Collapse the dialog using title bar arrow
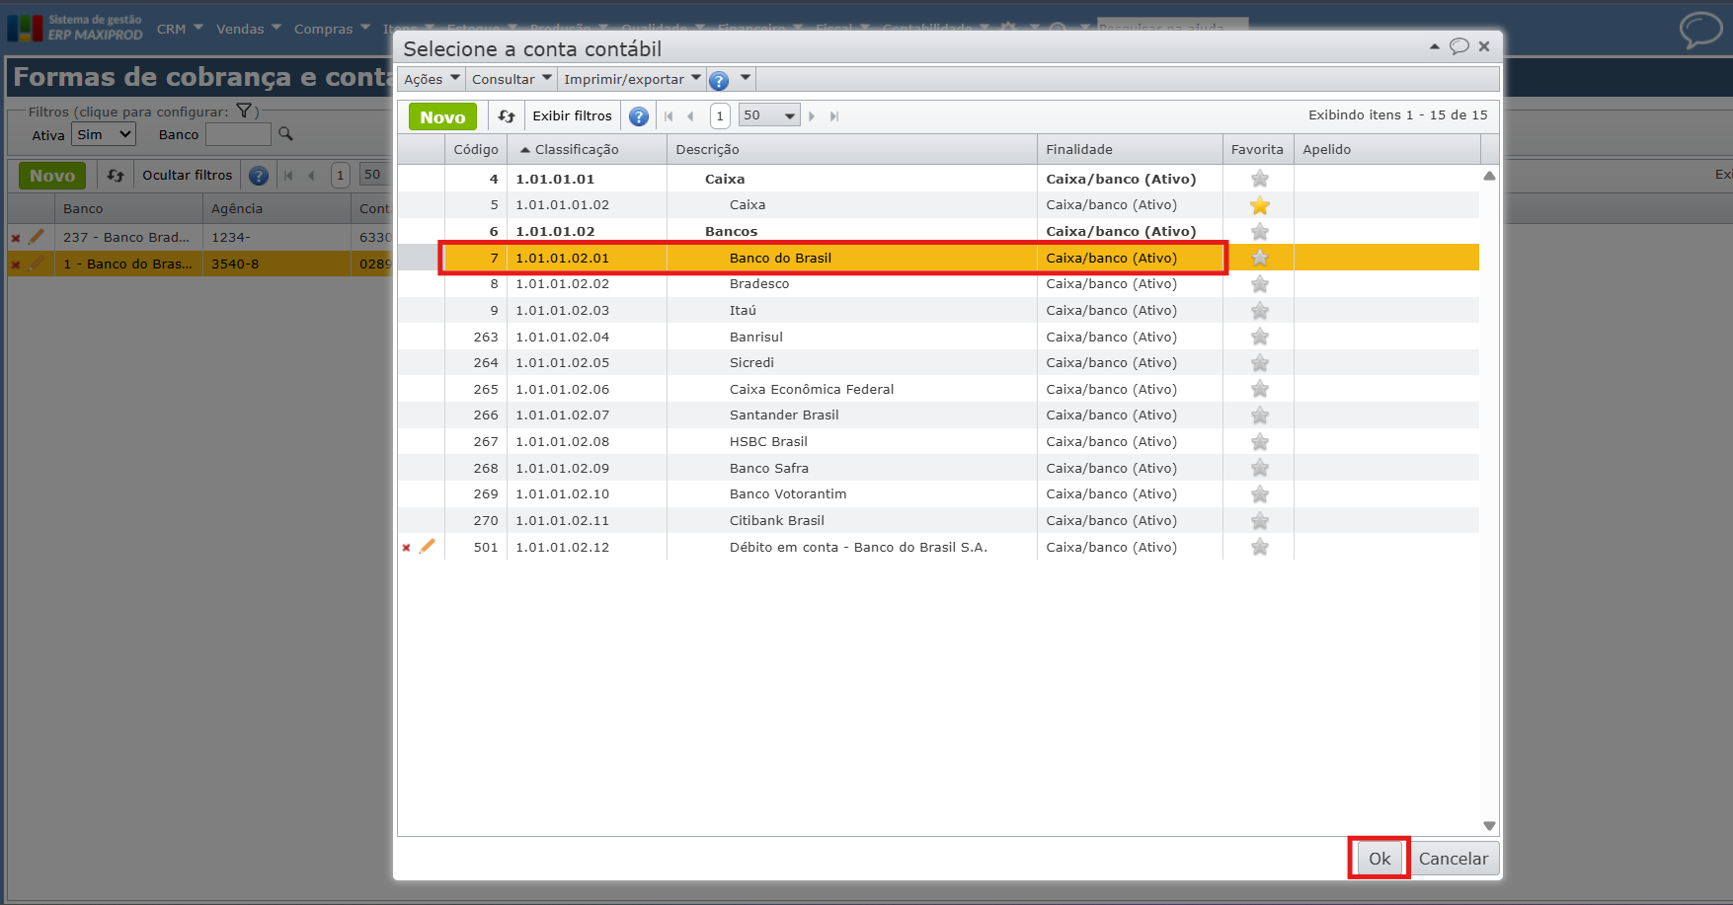Screen dimensions: 1733x905 pos(1434,46)
